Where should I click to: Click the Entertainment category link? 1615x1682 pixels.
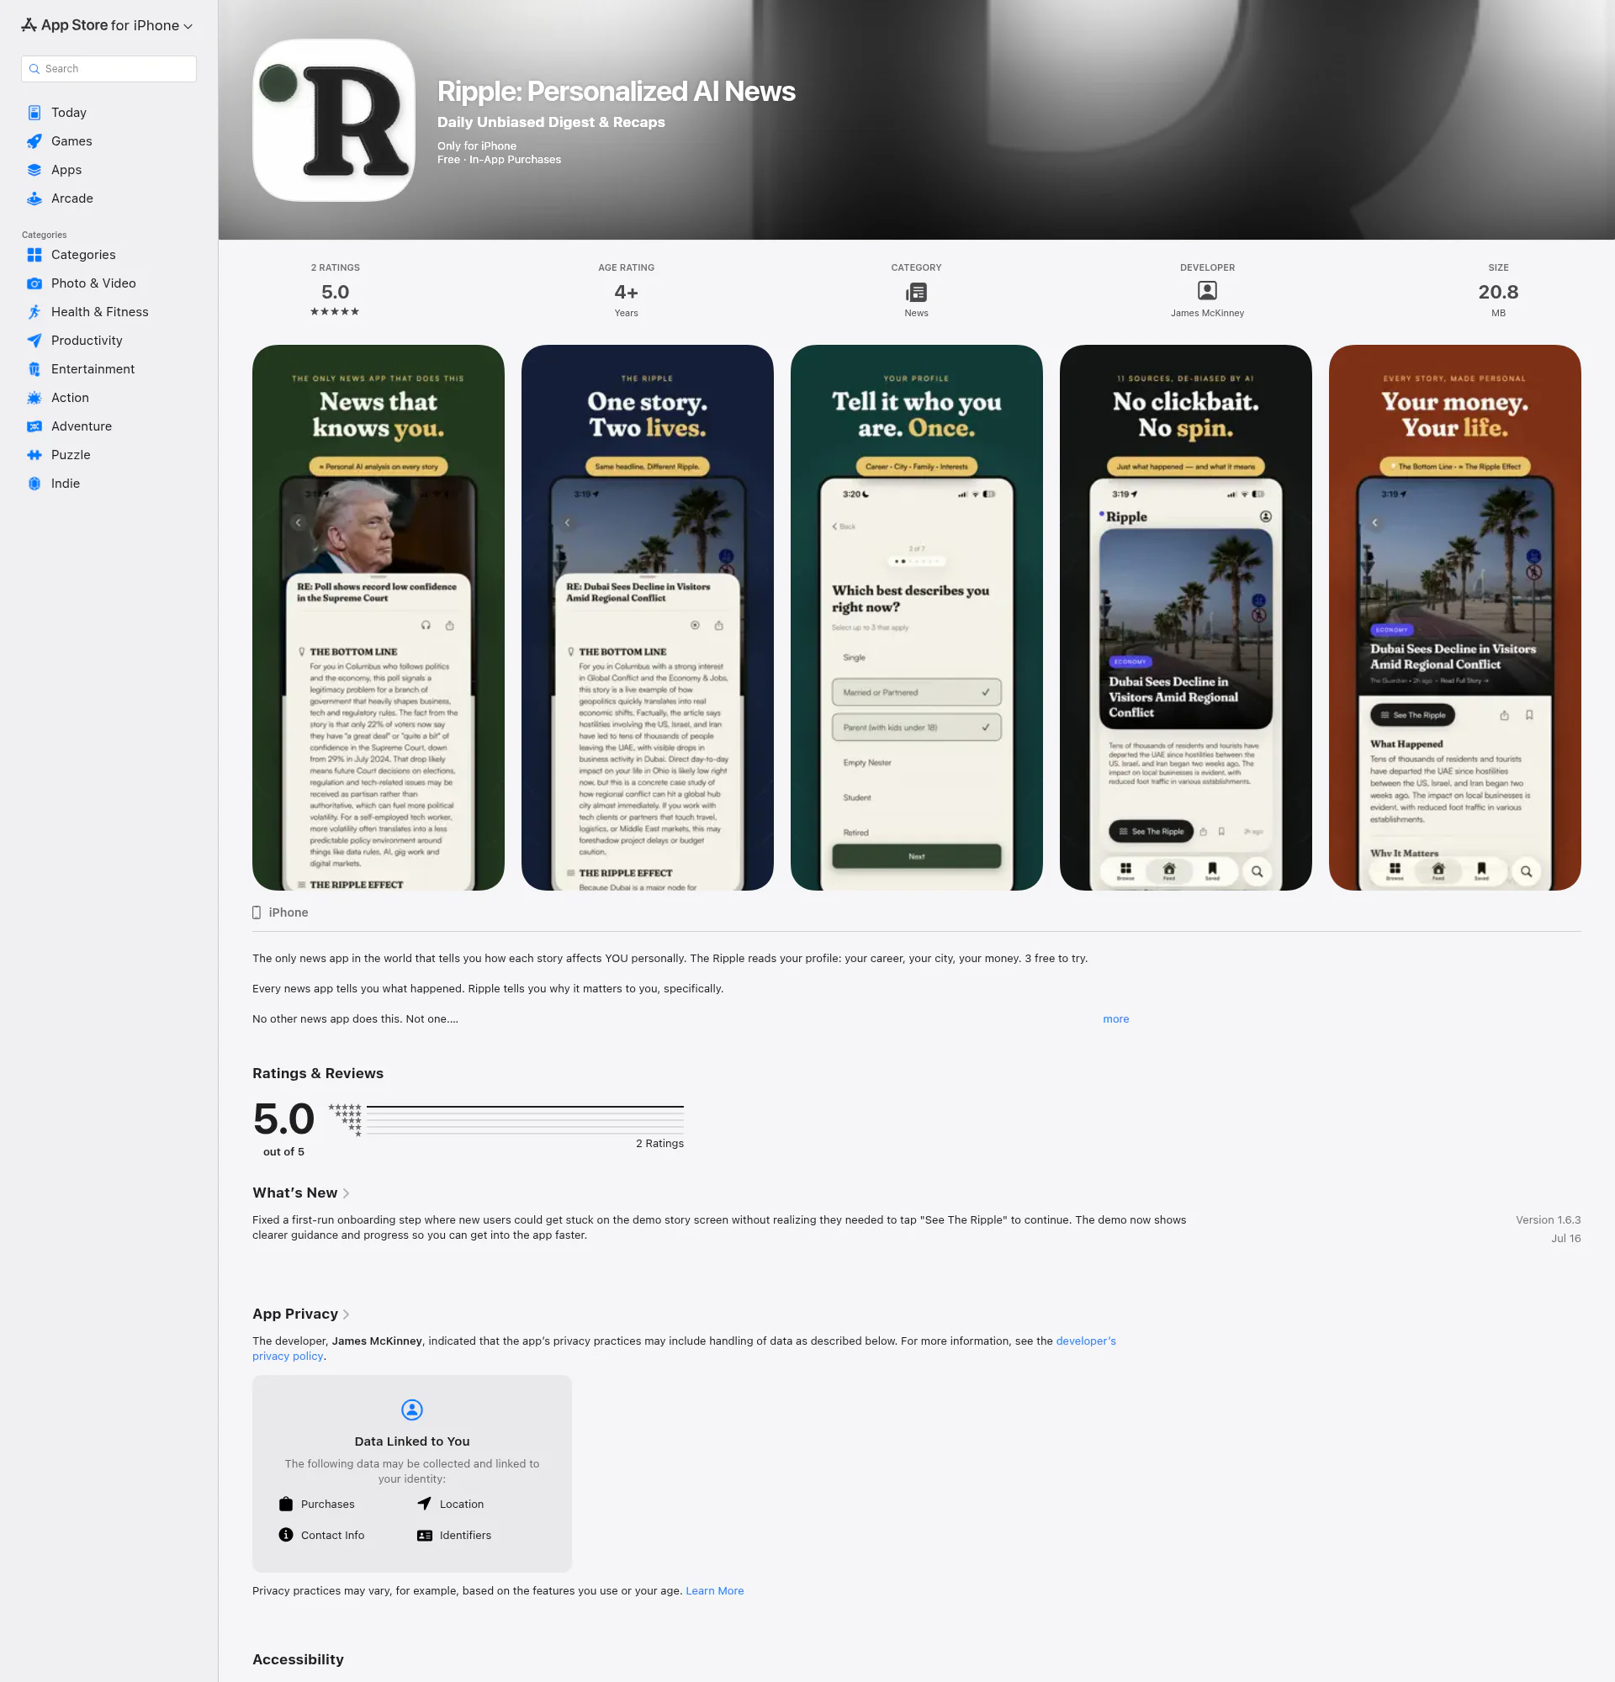(93, 369)
